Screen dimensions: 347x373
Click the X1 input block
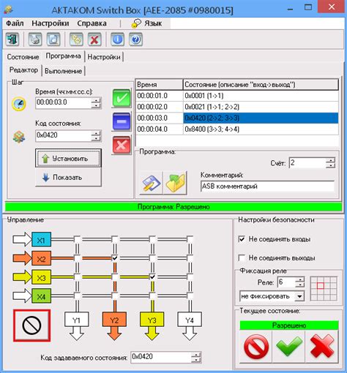point(41,240)
